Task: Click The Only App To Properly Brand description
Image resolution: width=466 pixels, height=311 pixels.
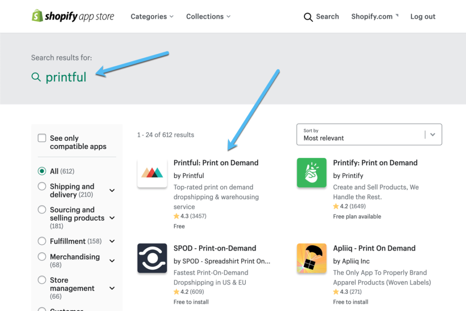Action: 382,277
